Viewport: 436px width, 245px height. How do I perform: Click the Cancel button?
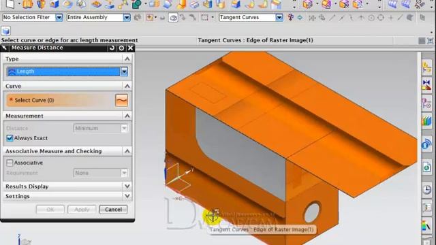pos(113,210)
